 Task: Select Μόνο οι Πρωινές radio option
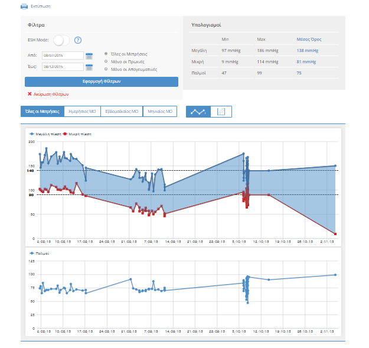106,61
